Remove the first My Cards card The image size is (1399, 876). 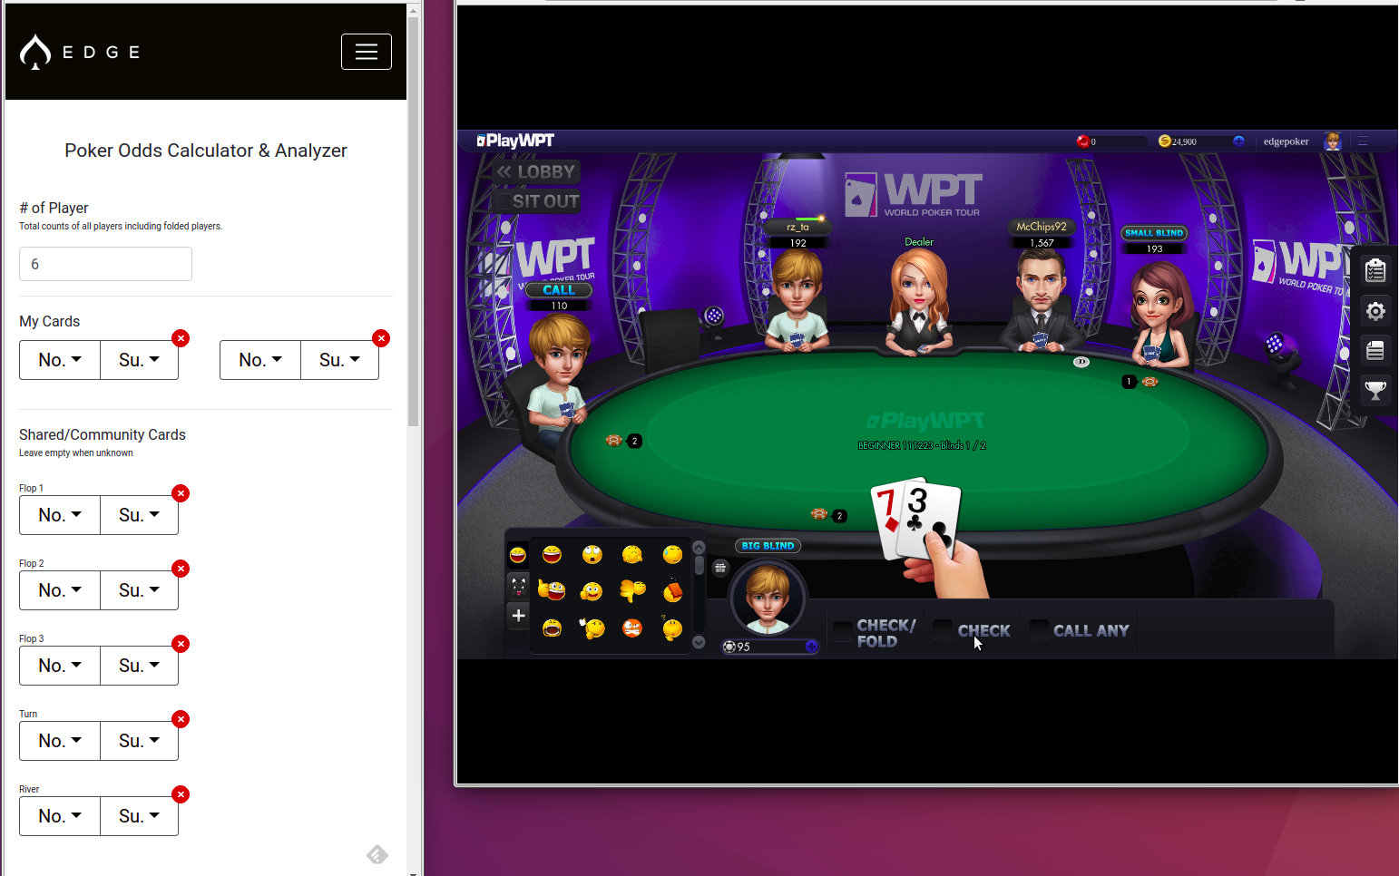(x=181, y=338)
